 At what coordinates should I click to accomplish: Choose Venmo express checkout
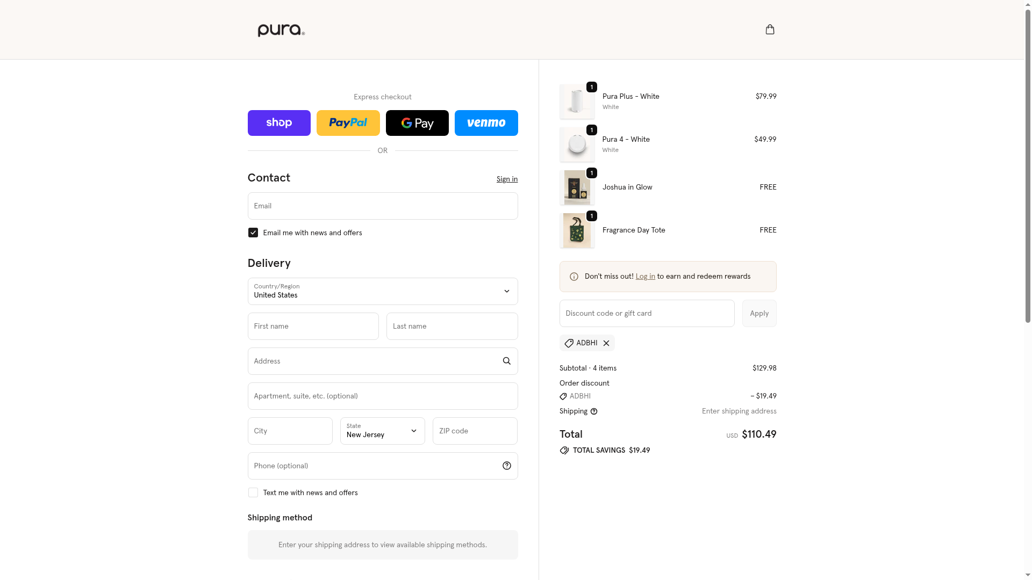(486, 123)
